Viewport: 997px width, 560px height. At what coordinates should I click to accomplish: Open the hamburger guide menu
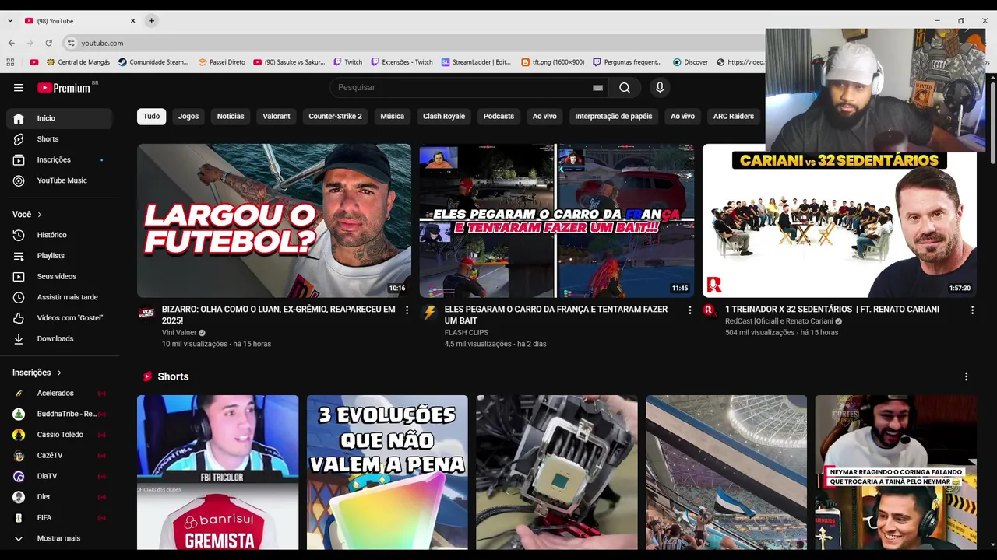pyautogui.click(x=19, y=88)
